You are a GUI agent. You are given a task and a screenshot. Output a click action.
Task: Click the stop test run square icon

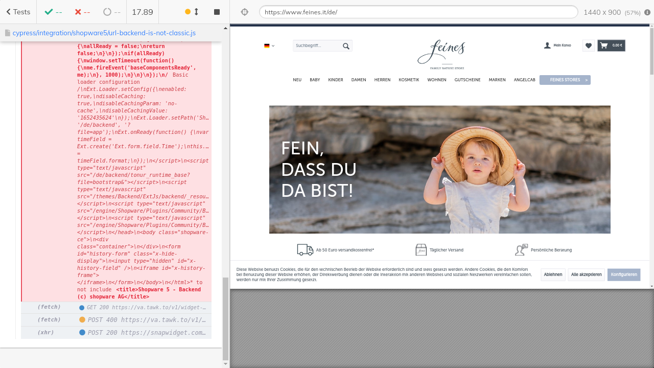coord(217,12)
